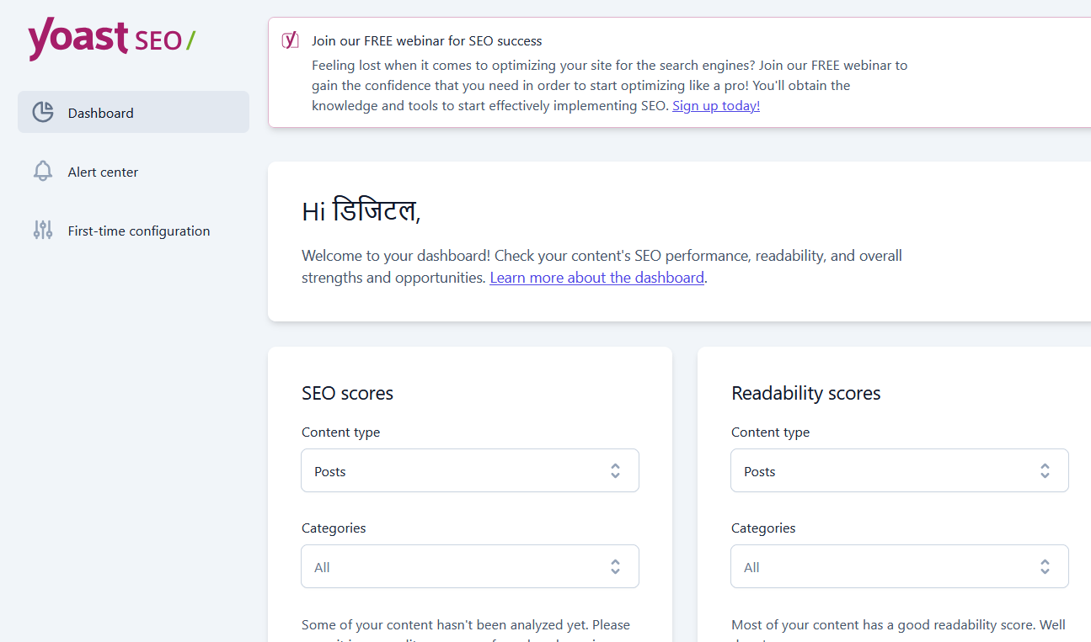Click the Readability scores heading

tap(805, 393)
